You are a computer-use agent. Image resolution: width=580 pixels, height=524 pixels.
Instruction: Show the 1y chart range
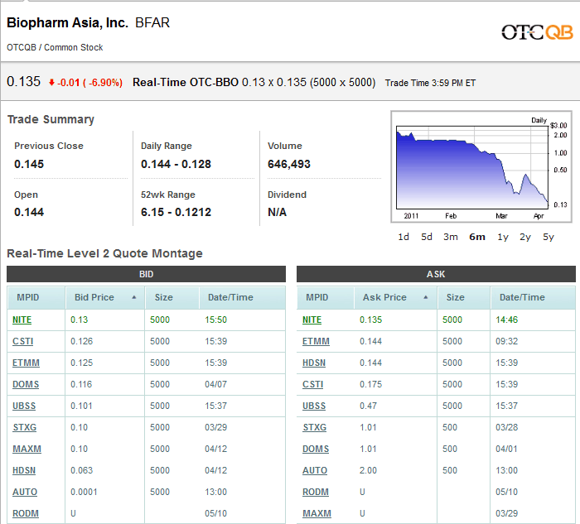point(502,237)
